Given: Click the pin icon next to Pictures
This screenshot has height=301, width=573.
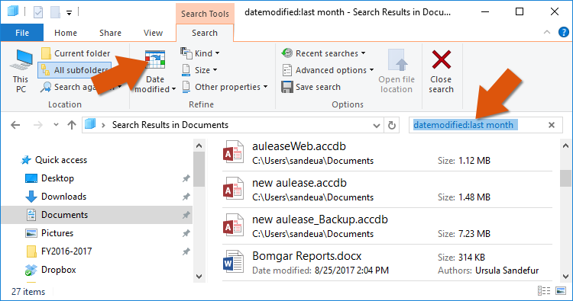Looking at the screenshot, I should coord(186,233).
